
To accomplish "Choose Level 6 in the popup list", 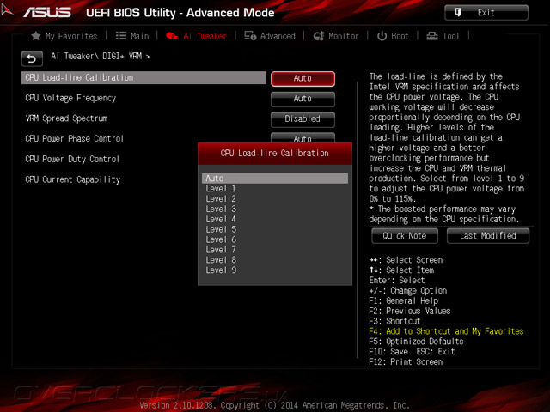I will tap(275, 239).
